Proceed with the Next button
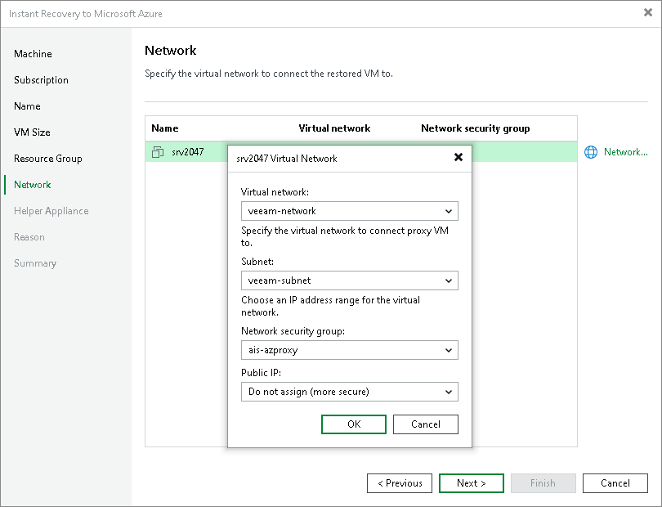The image size is (662, 507). [x=472, y=483]
